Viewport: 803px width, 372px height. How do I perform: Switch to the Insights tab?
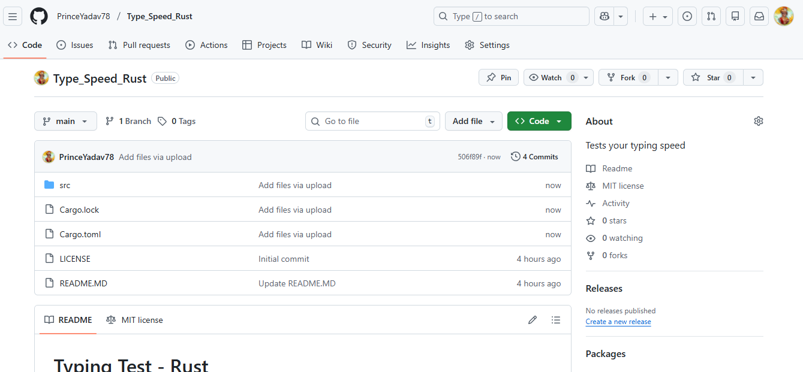428,45
